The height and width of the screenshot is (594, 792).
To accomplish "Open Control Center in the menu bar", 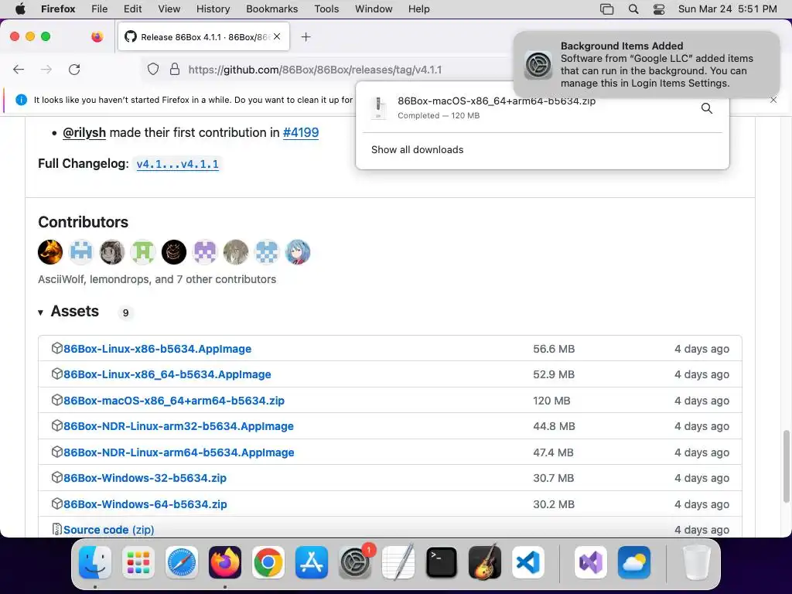I will point(659,9).
